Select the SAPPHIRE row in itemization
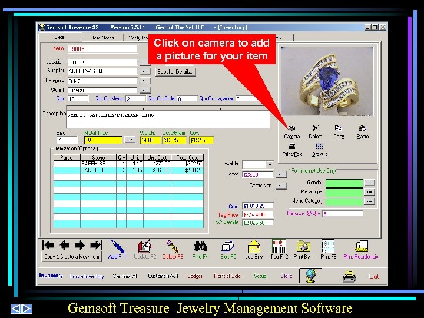The width and height of the screenshot is (424, 318). coord(128,164)
